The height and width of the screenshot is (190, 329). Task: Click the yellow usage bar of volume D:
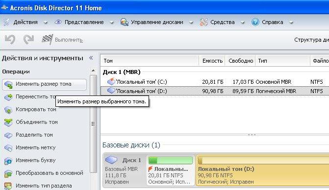pyautogui.click(x=263, y=161)
